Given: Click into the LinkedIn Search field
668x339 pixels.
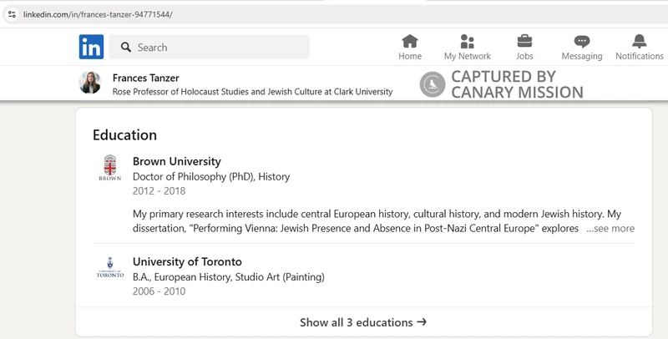Looking at the screenshot, I should pyautogui.click(x=217, y=48).
